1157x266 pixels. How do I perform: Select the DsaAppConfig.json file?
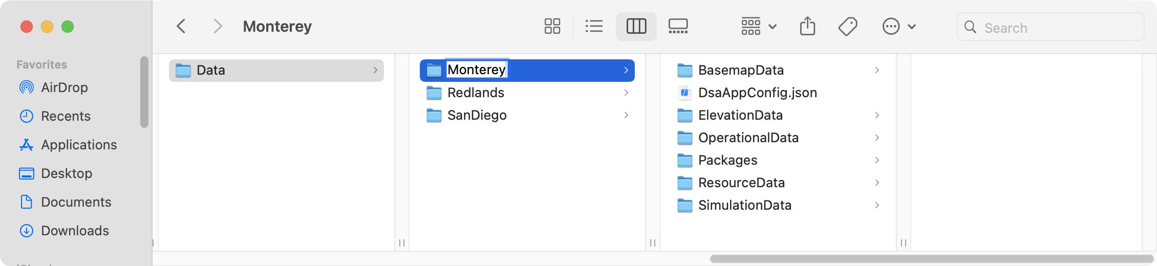point(778,93)
